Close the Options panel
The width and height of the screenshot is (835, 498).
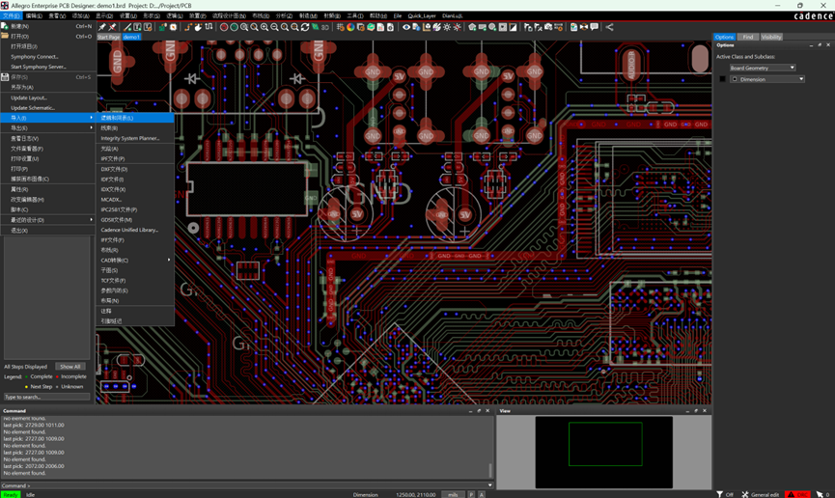coord(828,45)
